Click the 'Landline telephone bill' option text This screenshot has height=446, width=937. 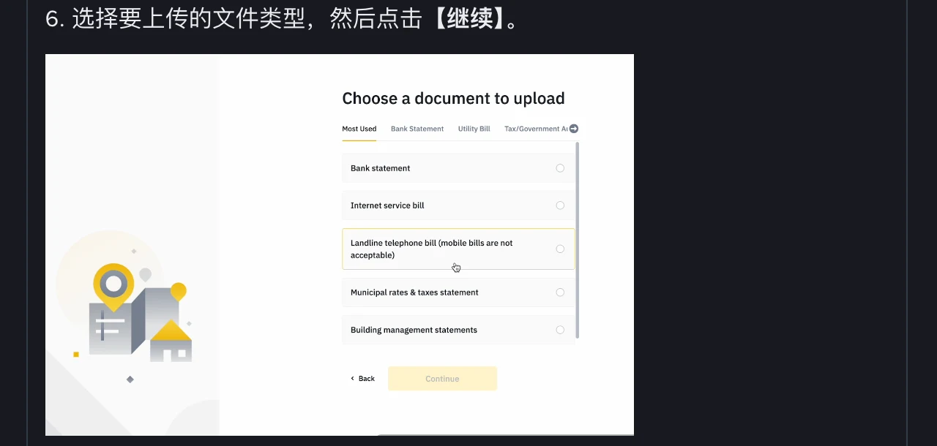tap(432, 249)
